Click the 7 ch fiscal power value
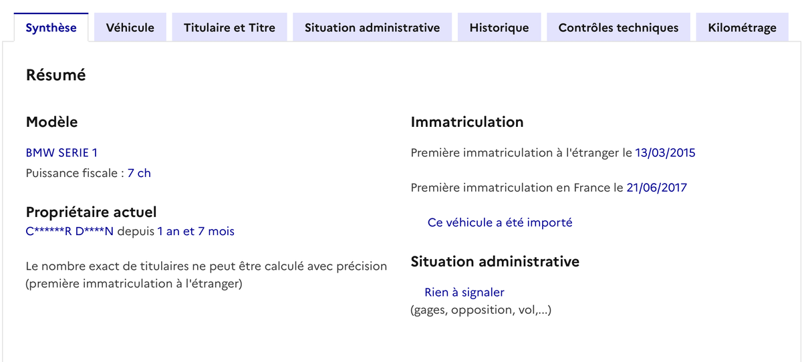Image resolution: width=802 pixels, height=362 pixels. [x=139, y=173]
